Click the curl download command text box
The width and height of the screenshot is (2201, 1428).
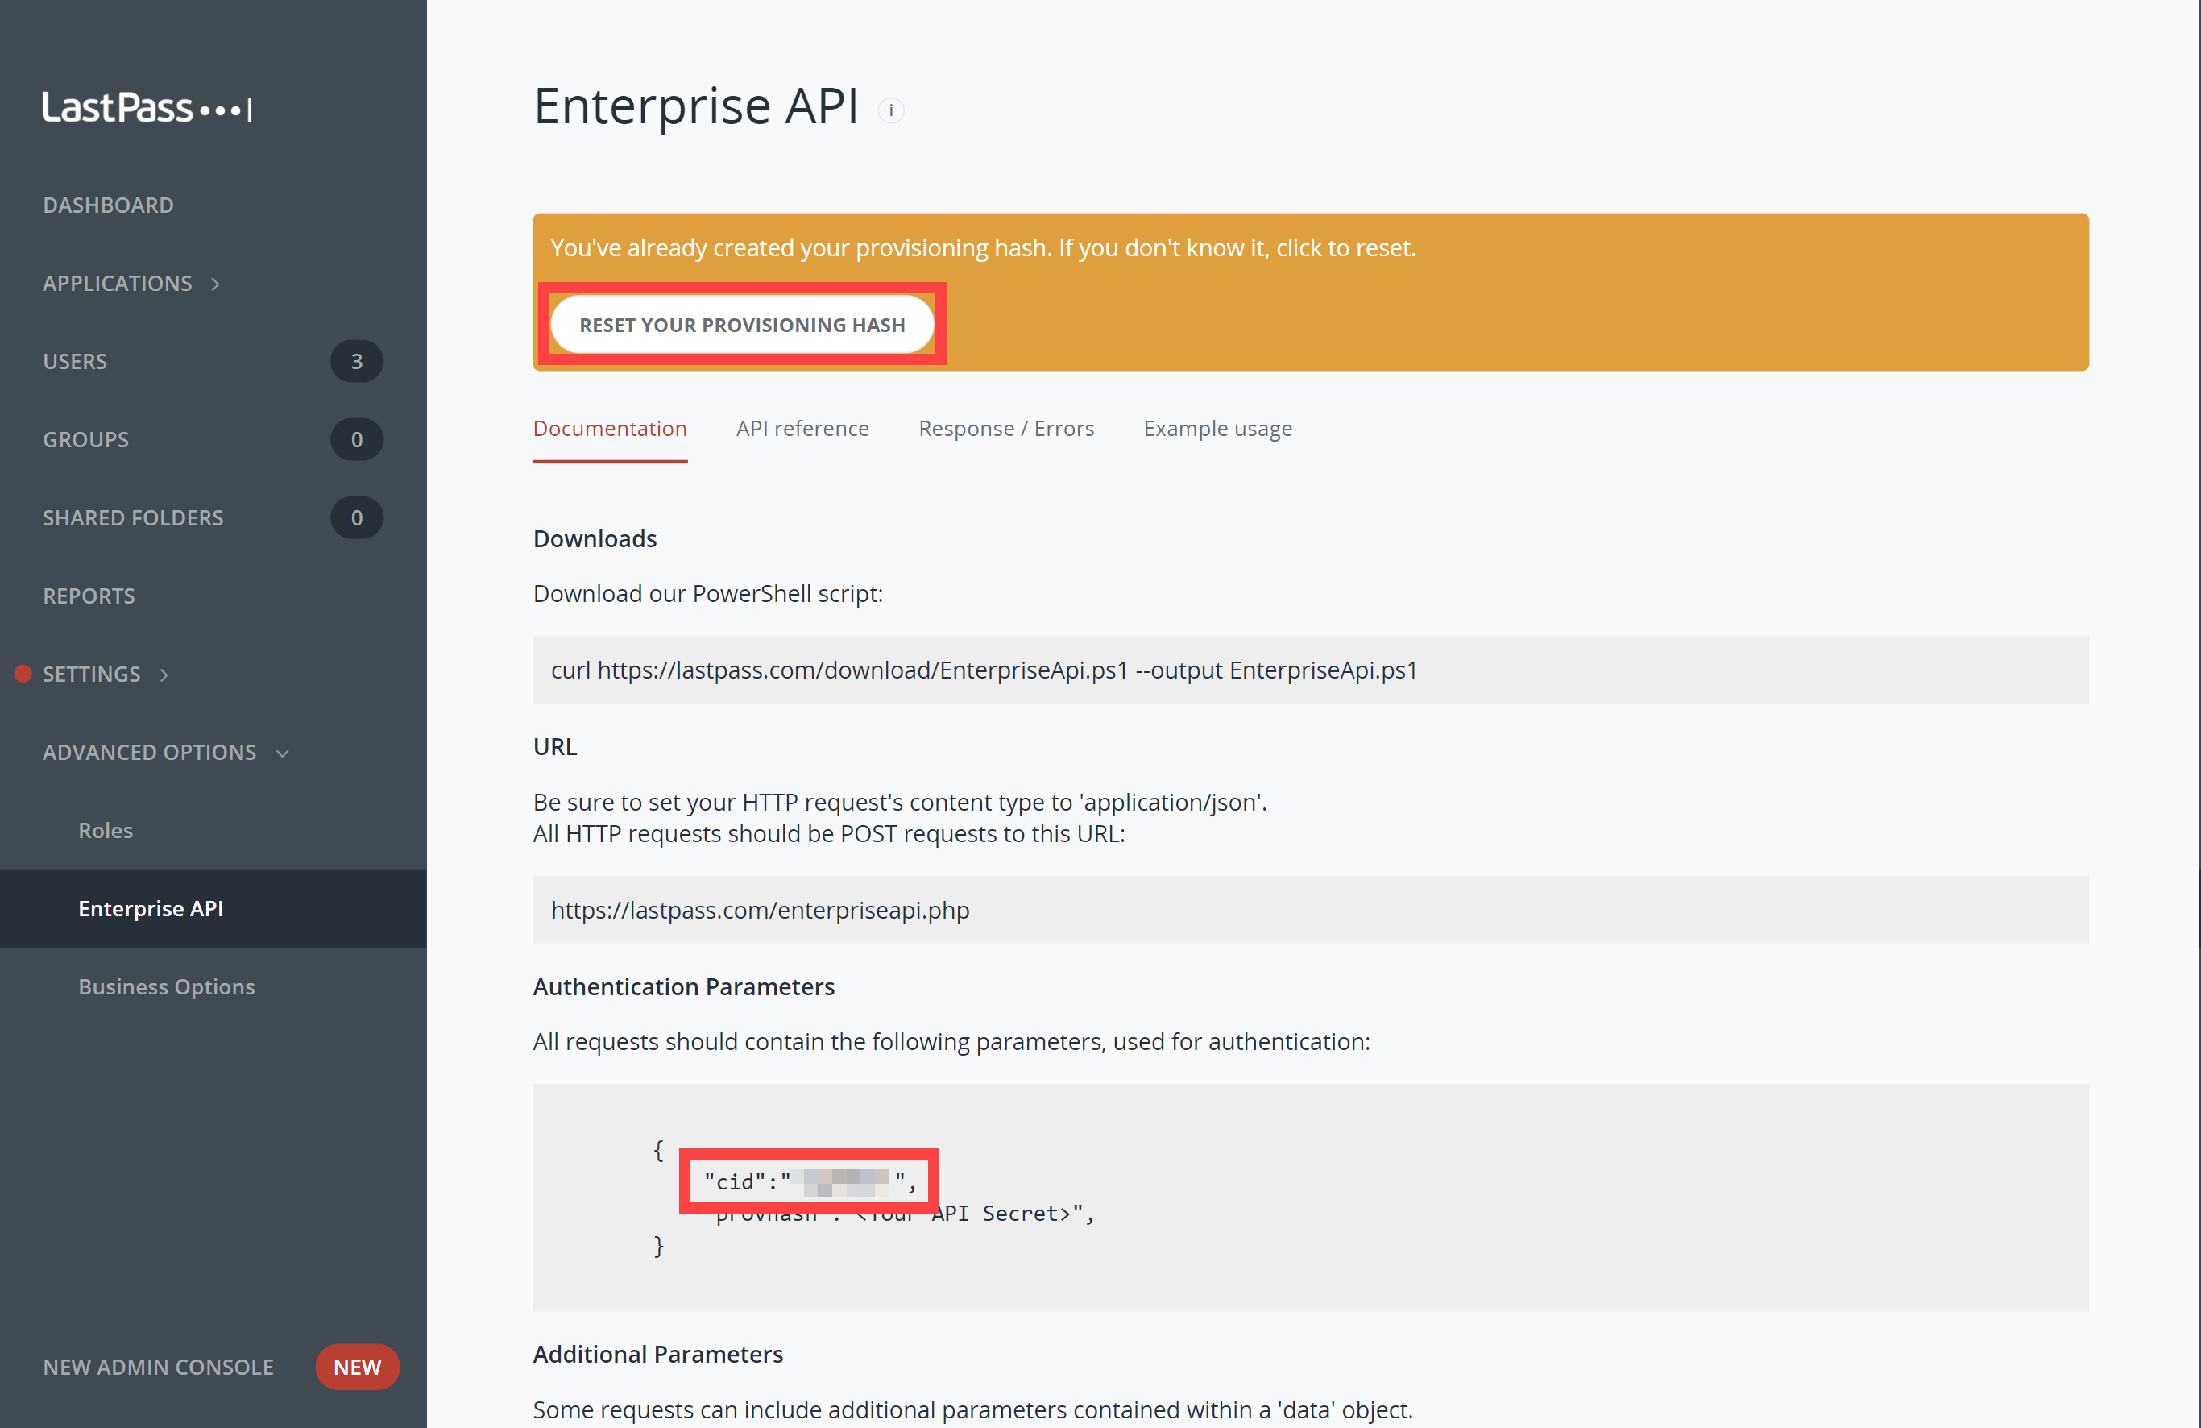[x=984, y=670]
